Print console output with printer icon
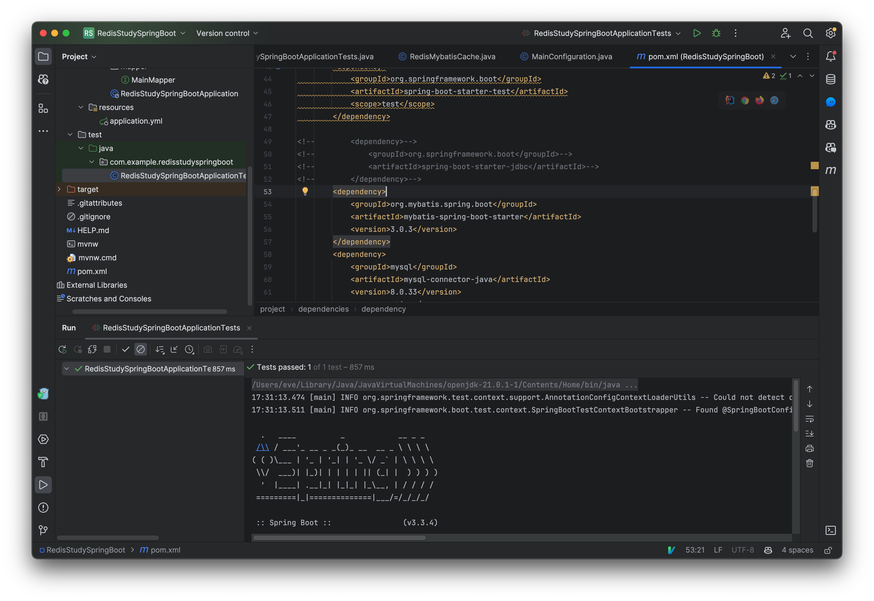The image size is (874, 601). point(810,449)
